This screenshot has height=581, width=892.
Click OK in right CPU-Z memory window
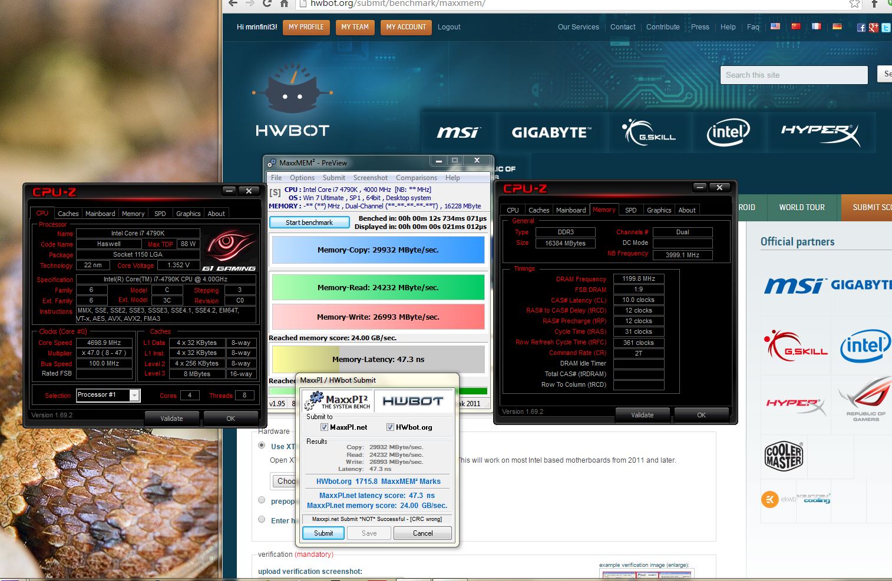click(x=701, y=414)
